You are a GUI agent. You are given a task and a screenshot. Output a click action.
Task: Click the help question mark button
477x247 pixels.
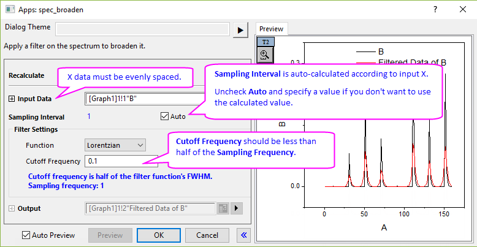pos(435,9)
